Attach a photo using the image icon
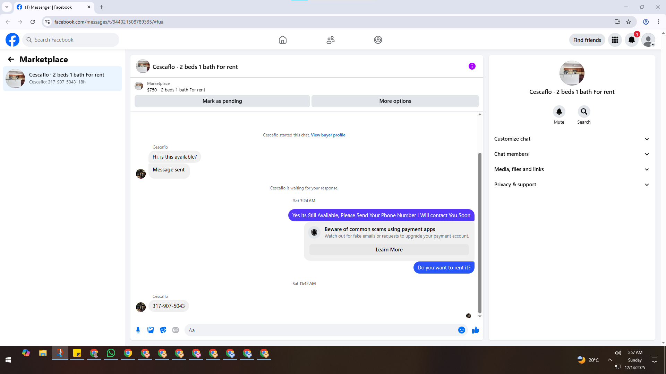This screenshot has width=666, height=374. click(151, 330)
